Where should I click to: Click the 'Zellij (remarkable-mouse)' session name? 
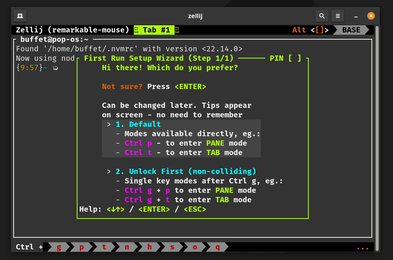(x=73, y=30)
